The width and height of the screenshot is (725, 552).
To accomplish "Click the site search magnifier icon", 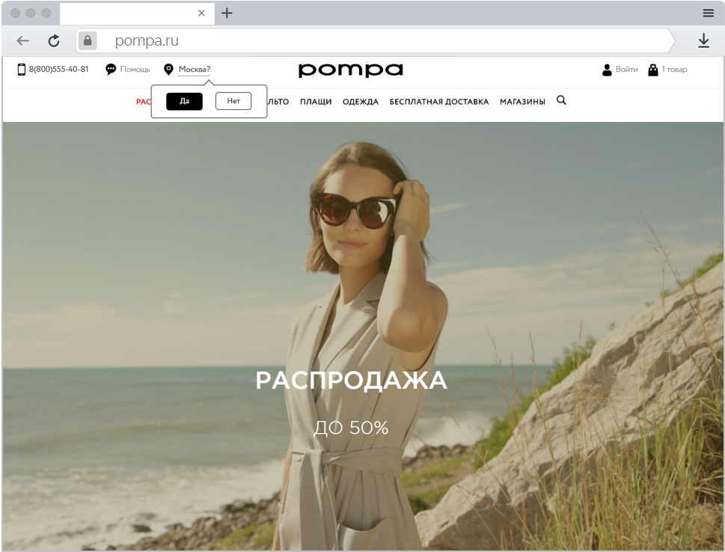I will 561,100.
